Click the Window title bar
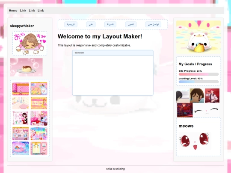This screenshot has height=173, width=231. coord(113,53)
